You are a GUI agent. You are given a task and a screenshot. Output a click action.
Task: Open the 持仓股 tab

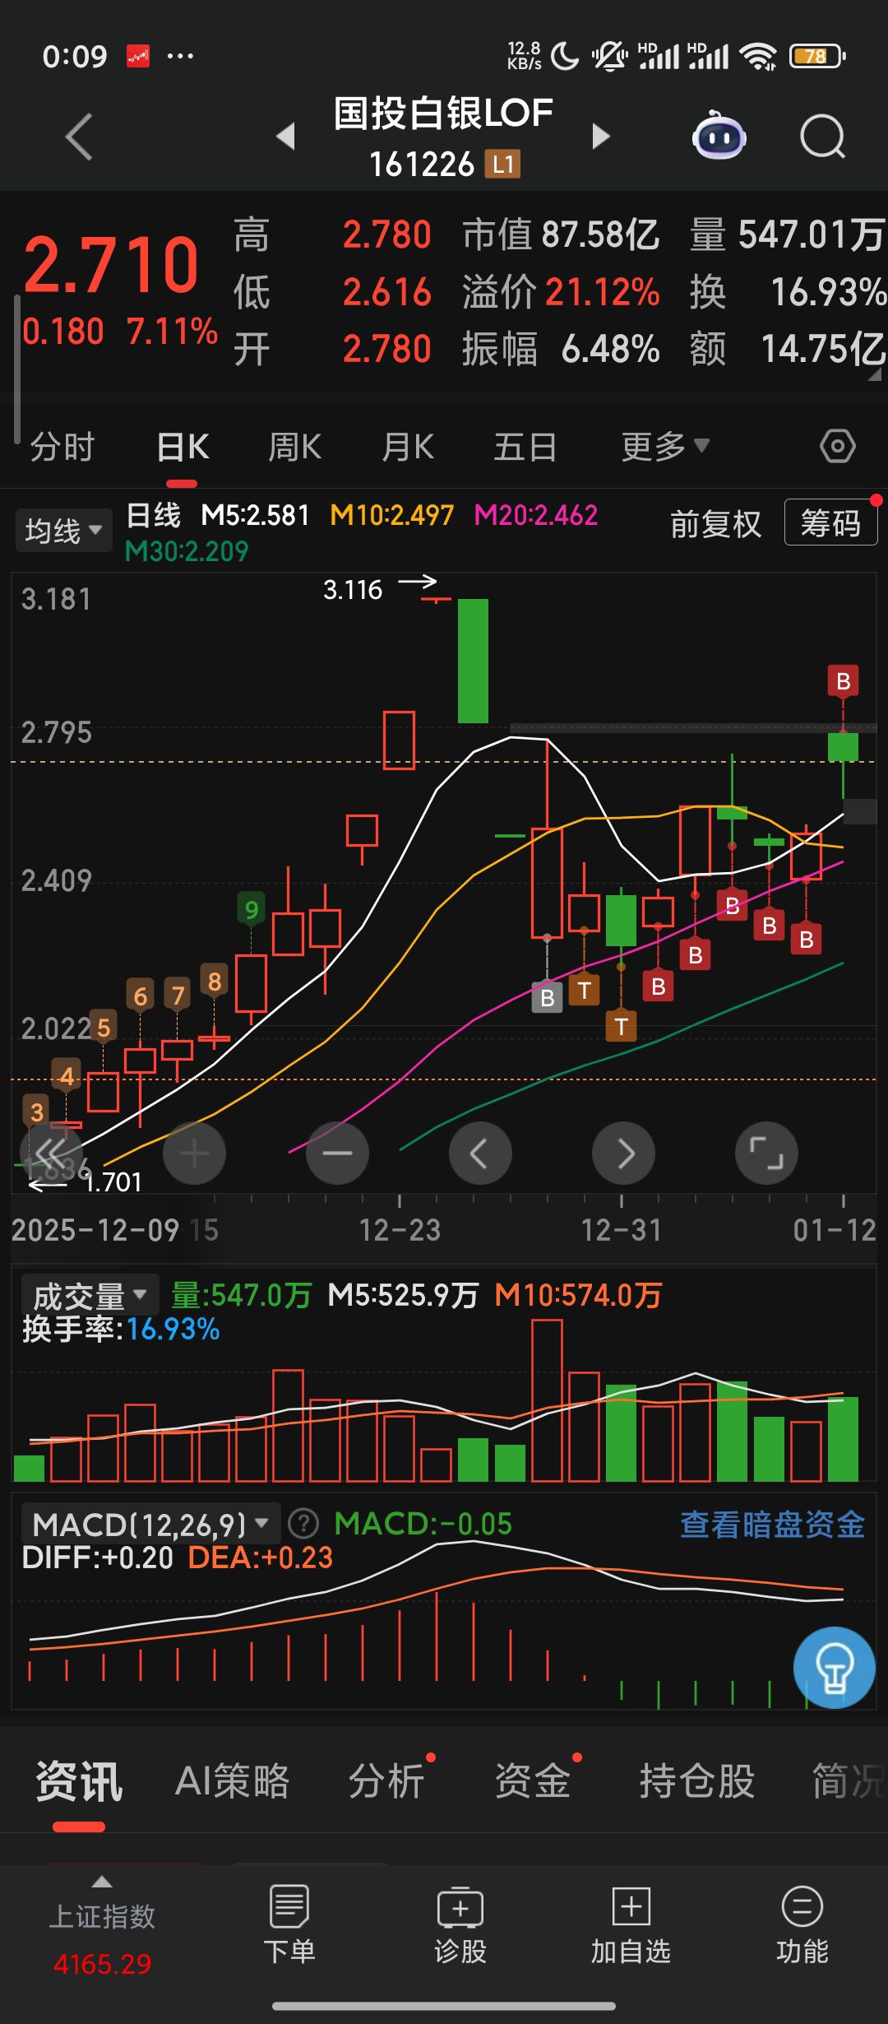(x=697, y=1782)
